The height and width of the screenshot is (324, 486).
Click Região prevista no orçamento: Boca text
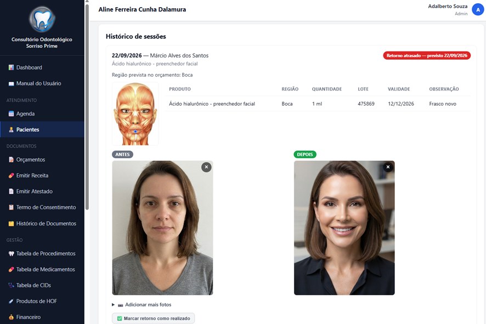tap(152, 75)
